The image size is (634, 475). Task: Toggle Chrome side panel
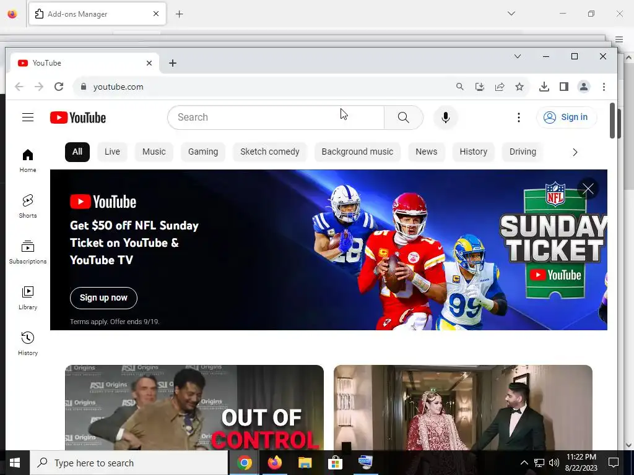pos(564,87)
